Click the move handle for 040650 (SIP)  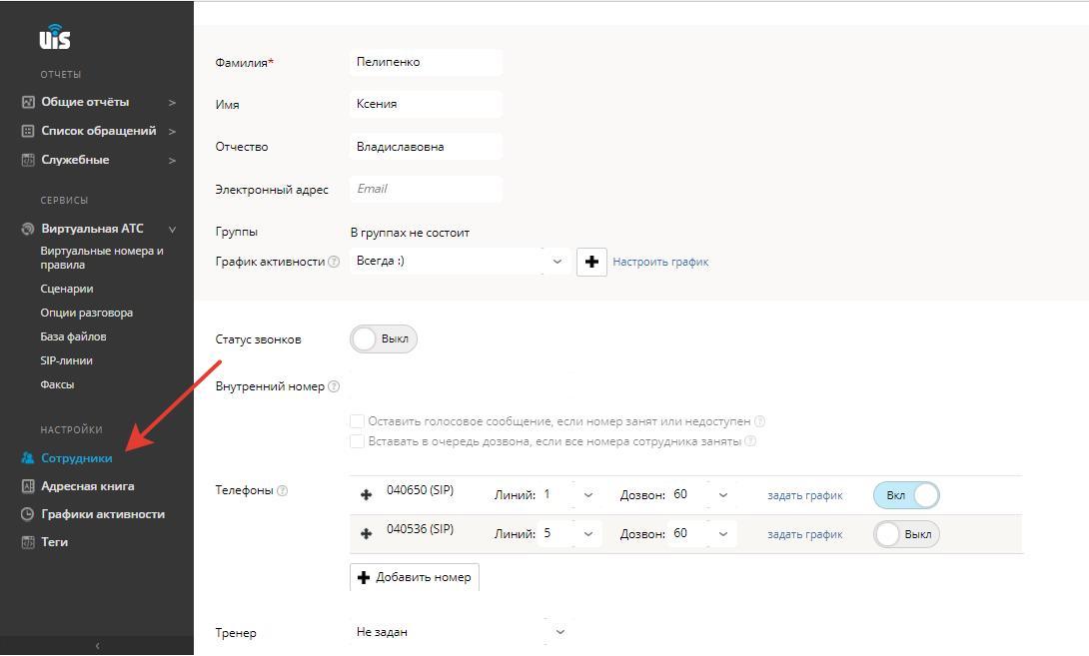(366, 495)
